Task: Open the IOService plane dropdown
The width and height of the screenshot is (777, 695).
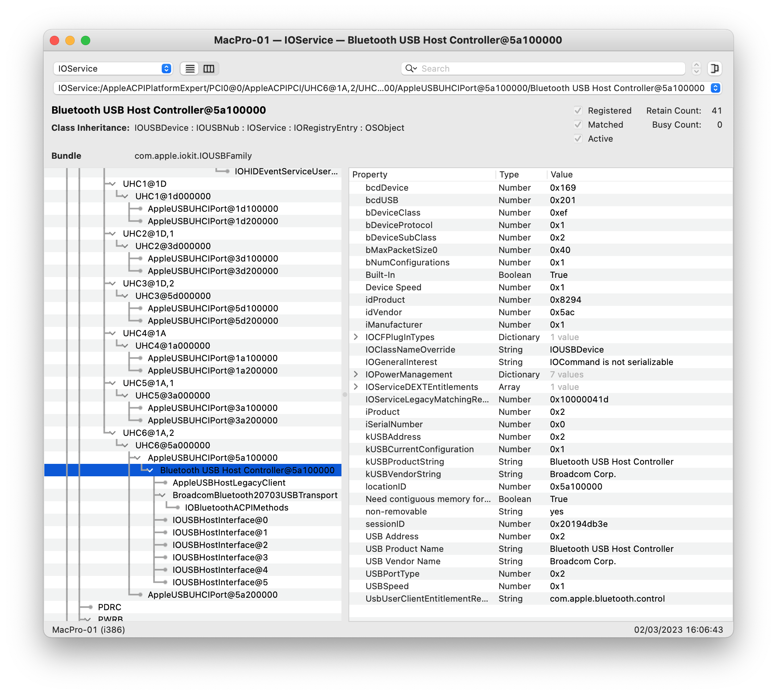Action: [x=113, y=69]
